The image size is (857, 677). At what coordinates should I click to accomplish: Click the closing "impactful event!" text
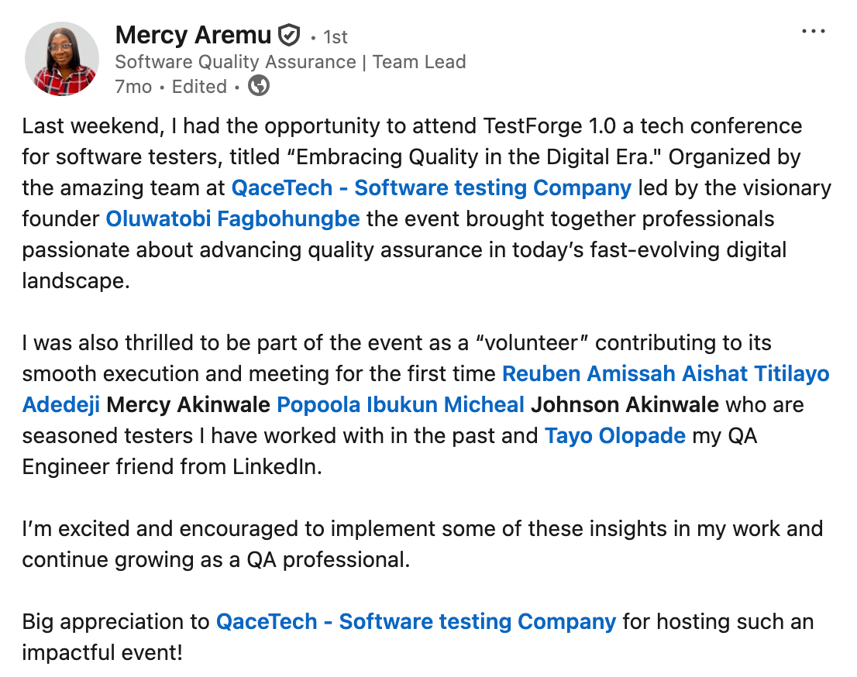[102, 652]
